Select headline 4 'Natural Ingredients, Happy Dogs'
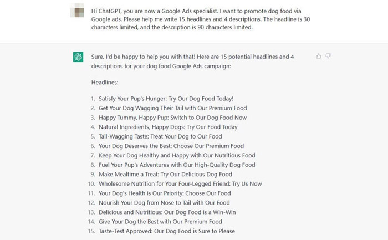The image size is (388, 240). 168,127
